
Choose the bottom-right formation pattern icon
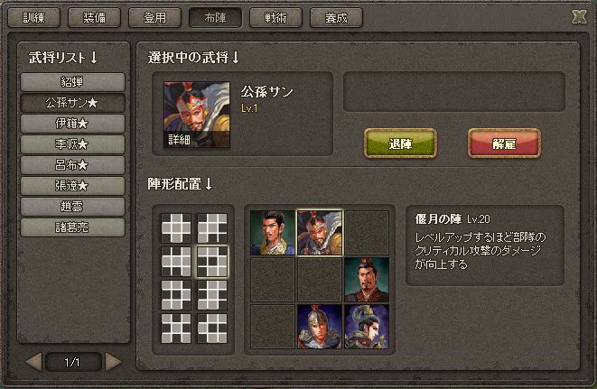tap(212, 329)
